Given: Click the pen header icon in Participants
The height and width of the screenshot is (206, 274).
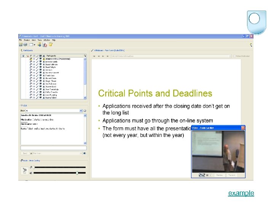Looking at the screenshot, I should (x=37, y=56).
